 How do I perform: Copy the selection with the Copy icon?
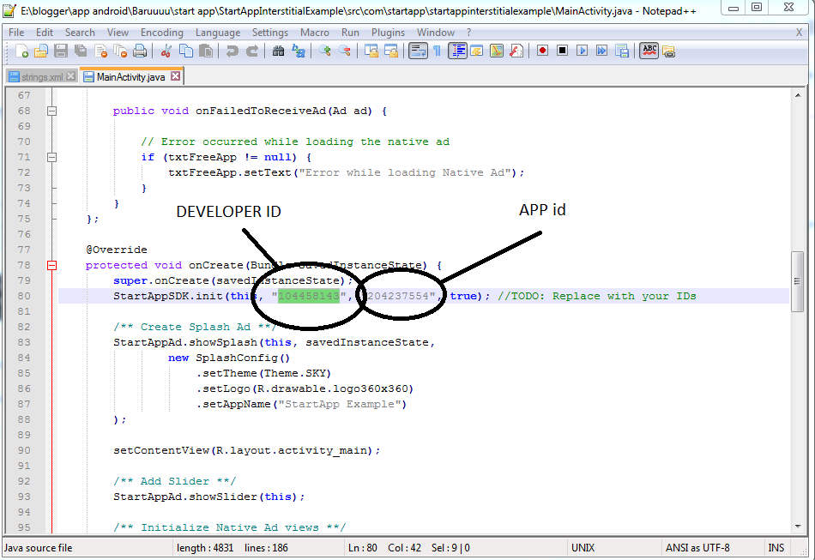click(186, 51)
